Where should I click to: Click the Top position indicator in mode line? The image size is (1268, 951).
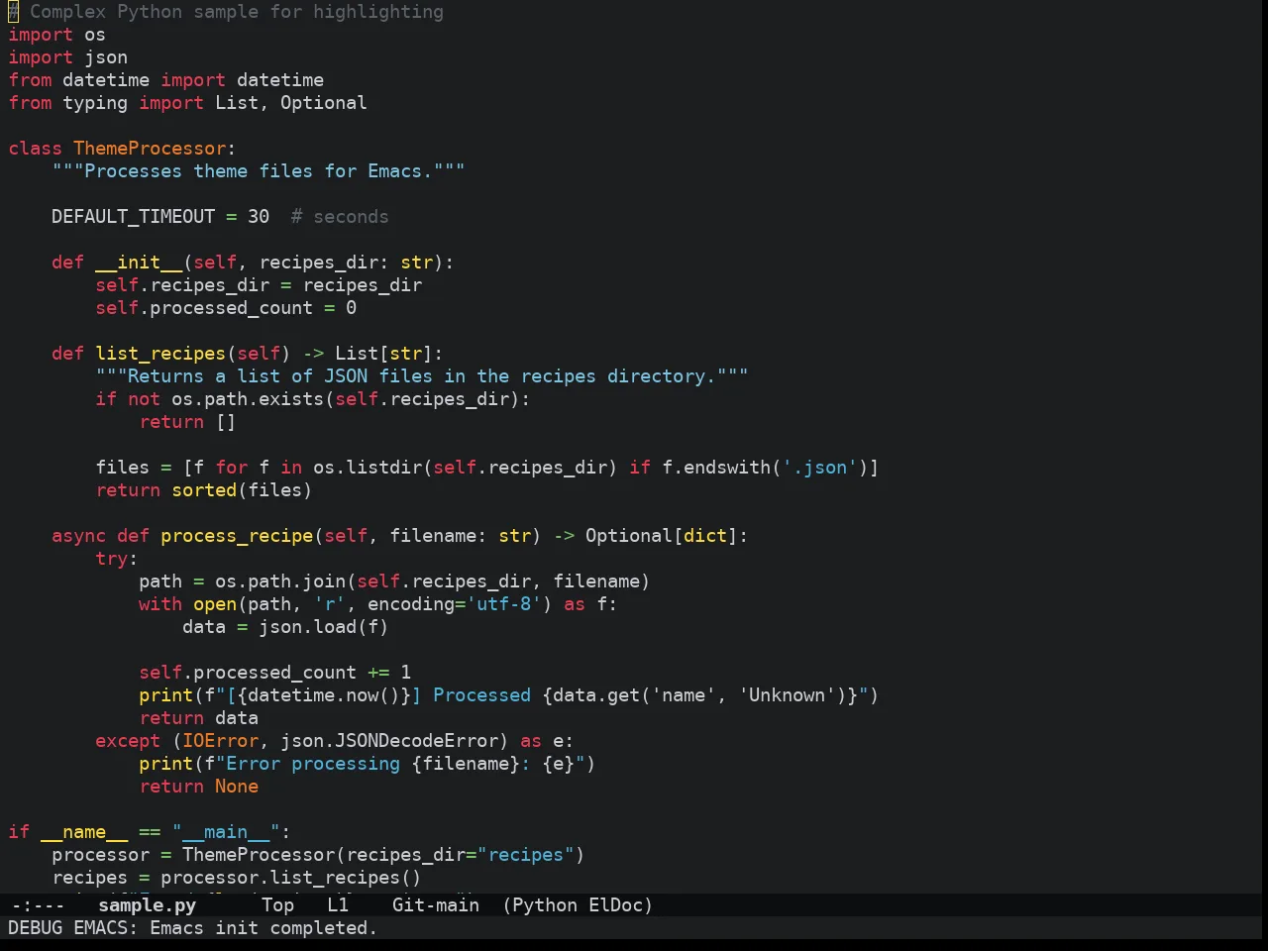point(278,905)
